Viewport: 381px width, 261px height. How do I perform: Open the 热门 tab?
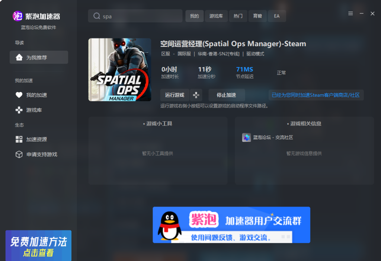[x=238, y=16]
